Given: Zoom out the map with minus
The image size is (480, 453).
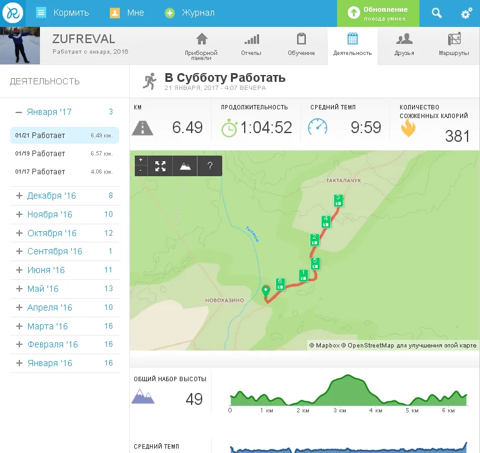Looking at the screenshot, I should pyautogui.click(x=141, y=170).
